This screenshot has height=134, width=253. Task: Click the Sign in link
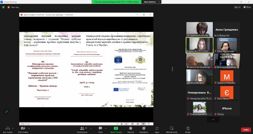(238, 7)
